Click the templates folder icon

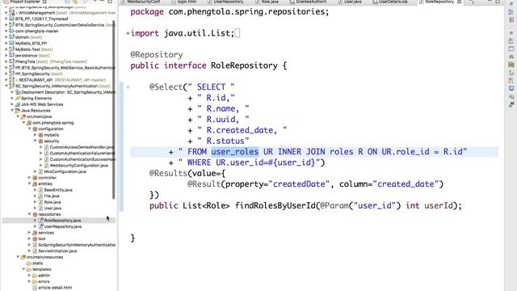pos(29,269)
